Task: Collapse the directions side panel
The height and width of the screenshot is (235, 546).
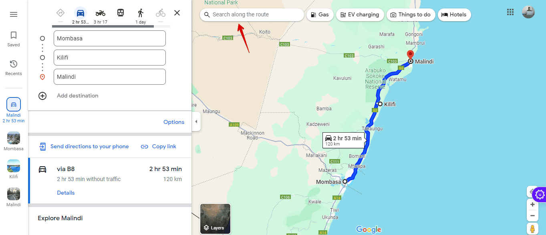Action: click(196, 121)
